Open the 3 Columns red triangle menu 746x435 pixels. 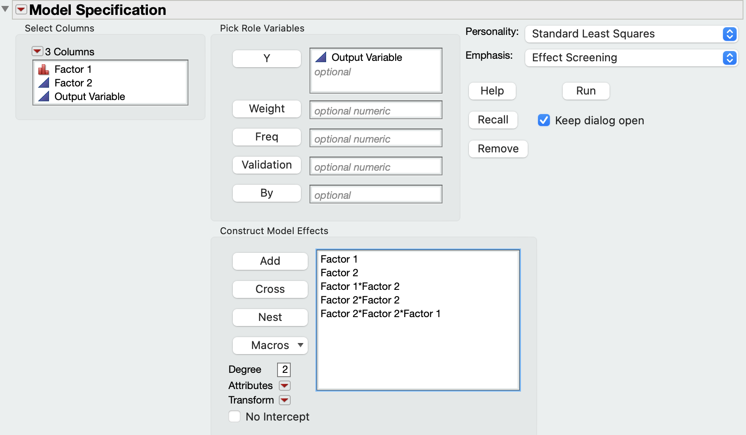point(38,52)
